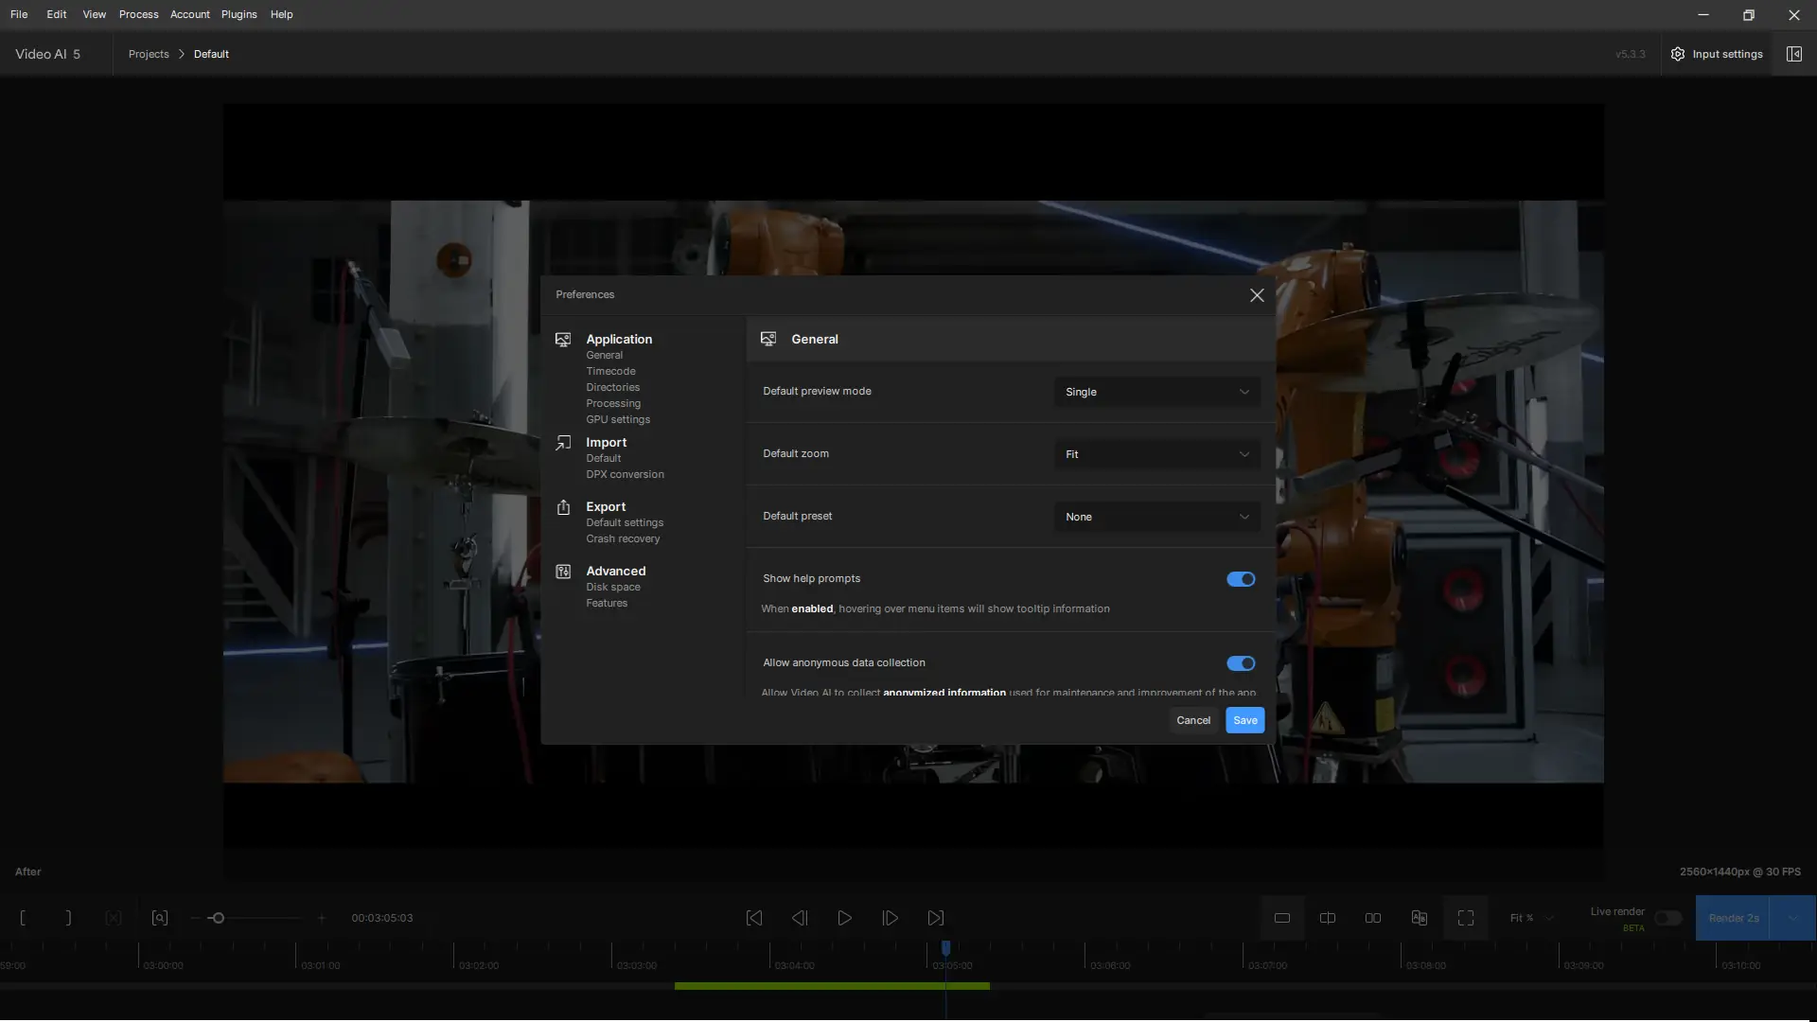Viewport: 1817px width, 1022px height.
Task: Jump to first frame with skip-start icon
Action: click(x=754, y=918)
